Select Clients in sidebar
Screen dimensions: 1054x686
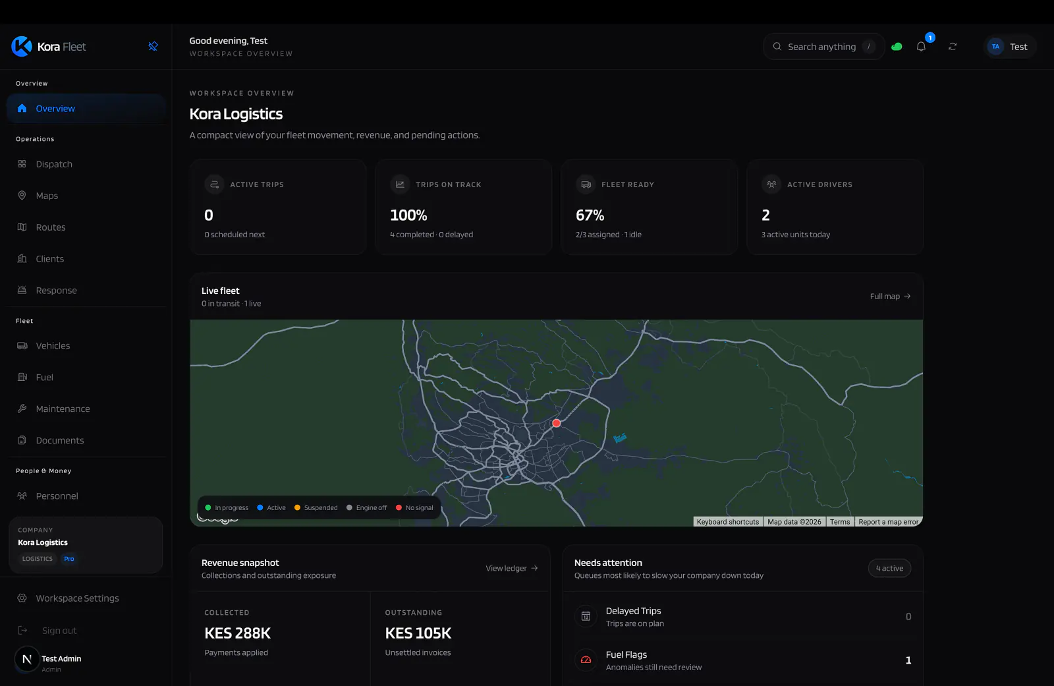86,259
